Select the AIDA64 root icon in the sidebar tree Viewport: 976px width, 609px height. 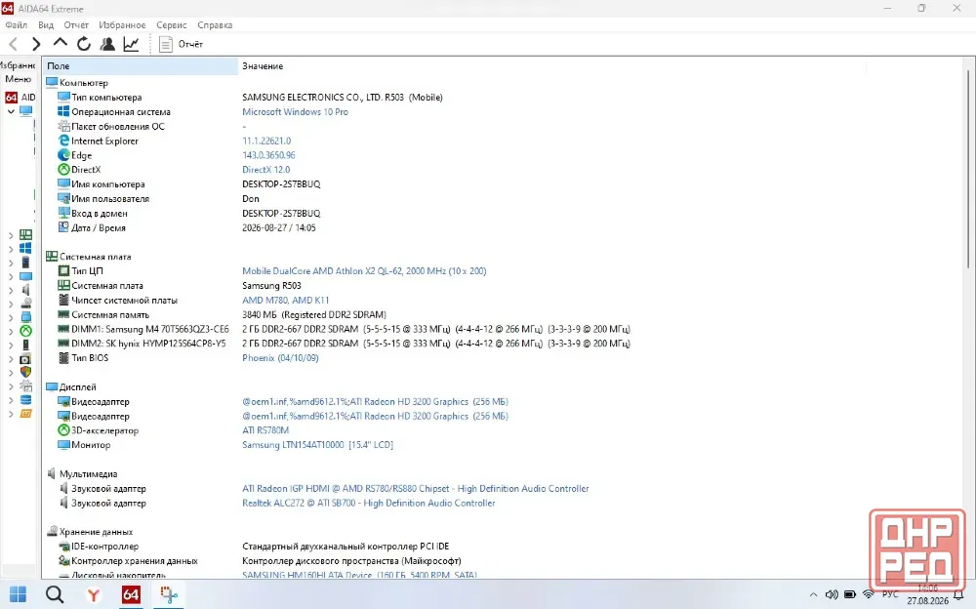(x=11, y=98)
